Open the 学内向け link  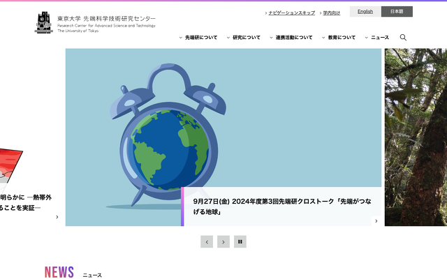point(330,13)
